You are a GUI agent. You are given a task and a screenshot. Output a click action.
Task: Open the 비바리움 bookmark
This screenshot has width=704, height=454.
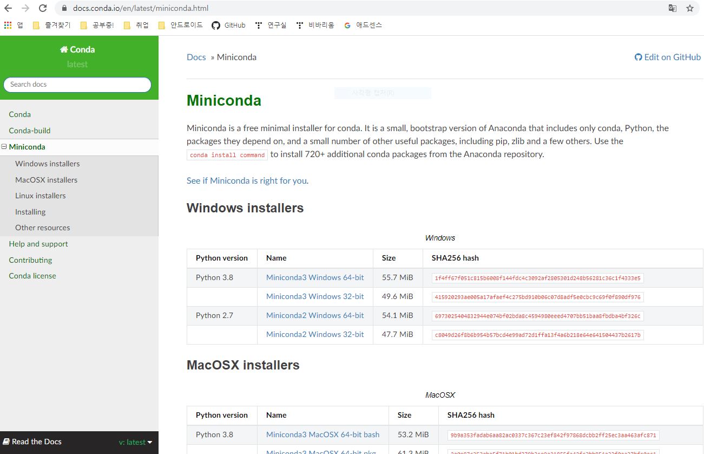point(315,25)
